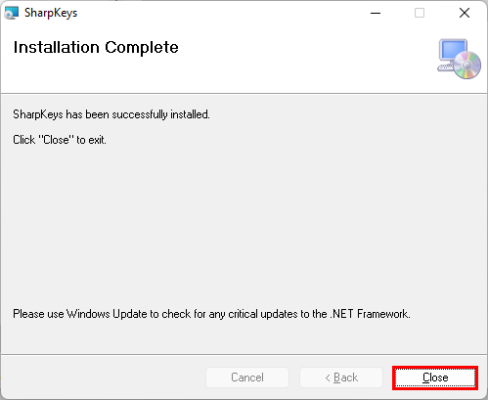Minimize the SharpKeys installer window

tap(376, 13)
